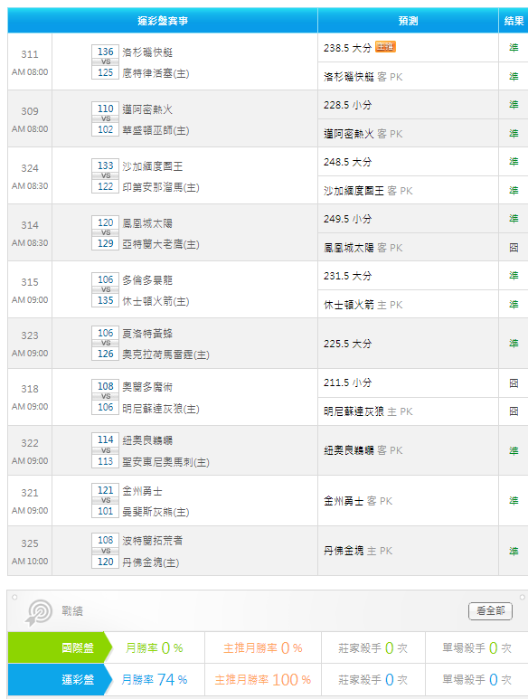Click the 預測 column header

[x=408, y=21]
